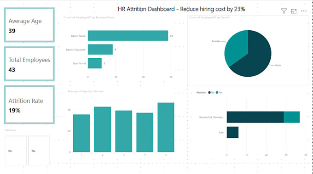Click the Average Age value 39
This screenshot has width=313, height=174.
coord(12,31)
